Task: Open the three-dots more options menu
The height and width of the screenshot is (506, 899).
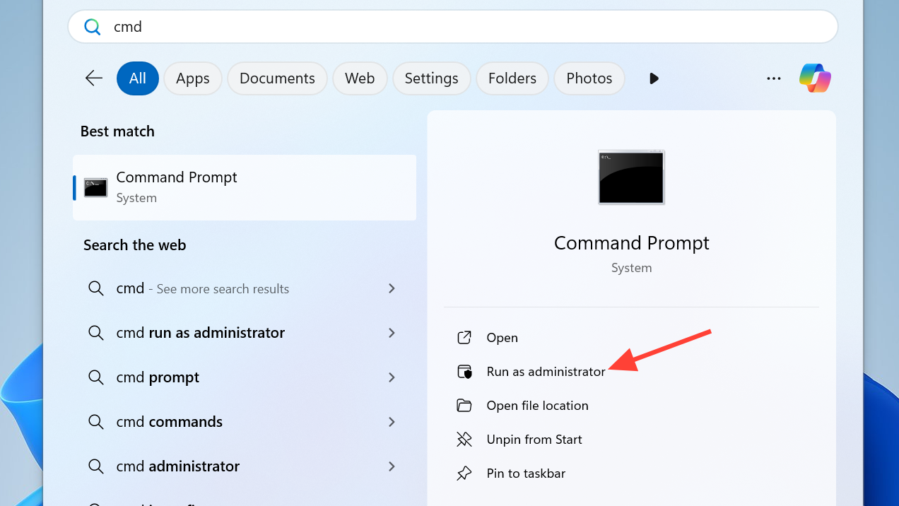Action: click(774, 78)
